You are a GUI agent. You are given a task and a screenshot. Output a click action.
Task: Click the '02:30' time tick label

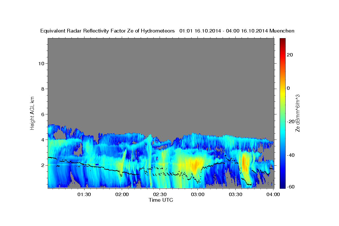pyautogui.click(x=160, y=194)
